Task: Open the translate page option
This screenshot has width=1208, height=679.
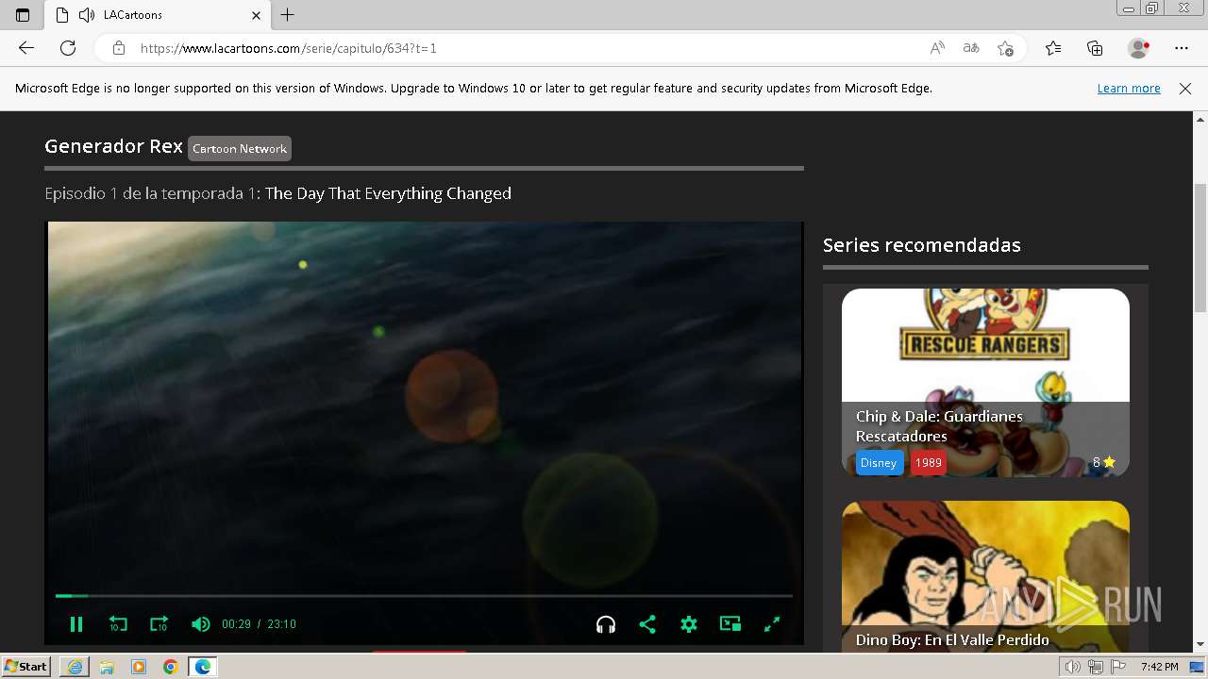Action: pos(971,48)
